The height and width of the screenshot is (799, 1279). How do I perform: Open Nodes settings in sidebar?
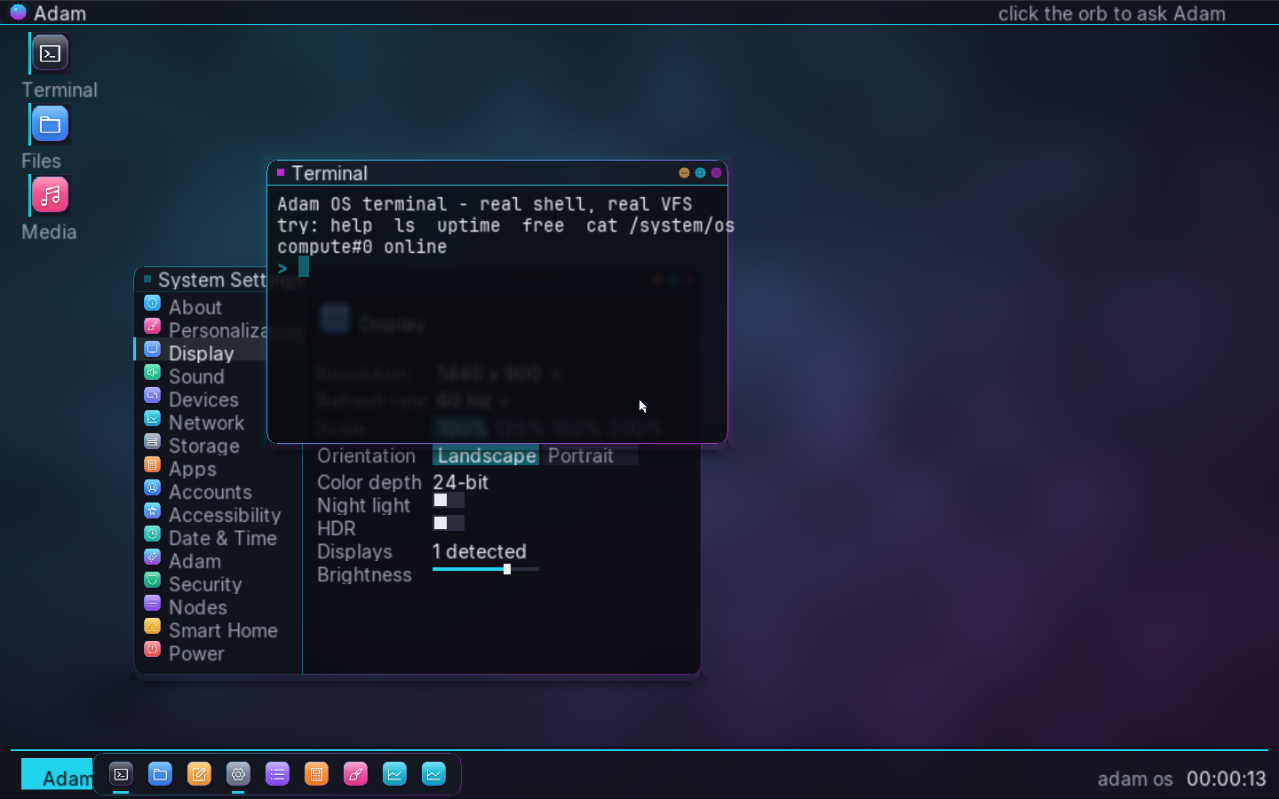click(x=218, y=607)
